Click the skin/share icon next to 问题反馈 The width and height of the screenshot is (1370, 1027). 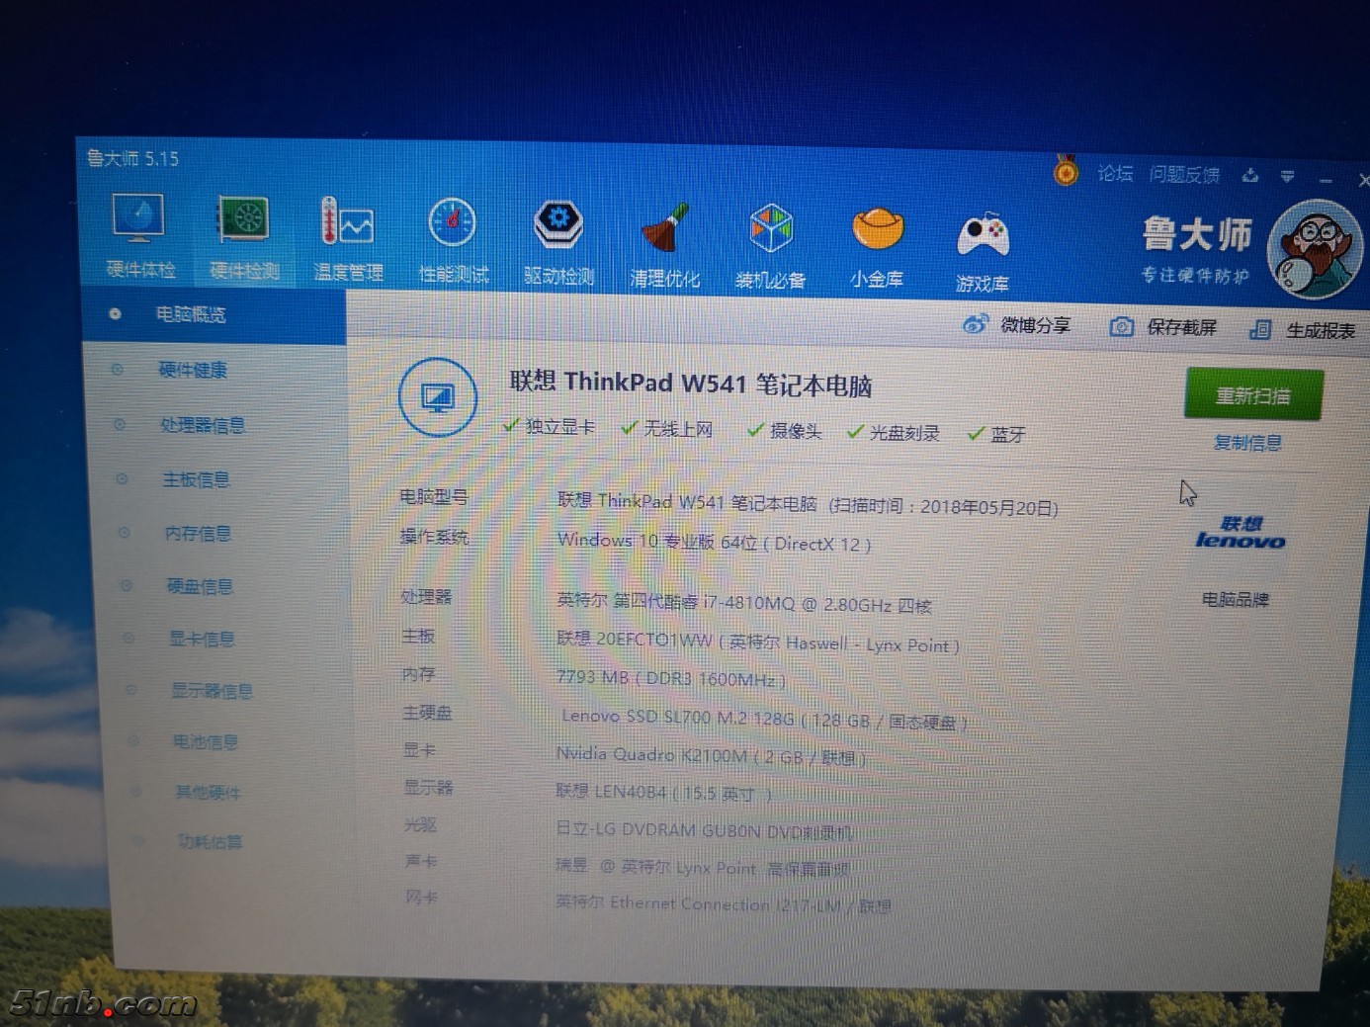(1250, 176)
